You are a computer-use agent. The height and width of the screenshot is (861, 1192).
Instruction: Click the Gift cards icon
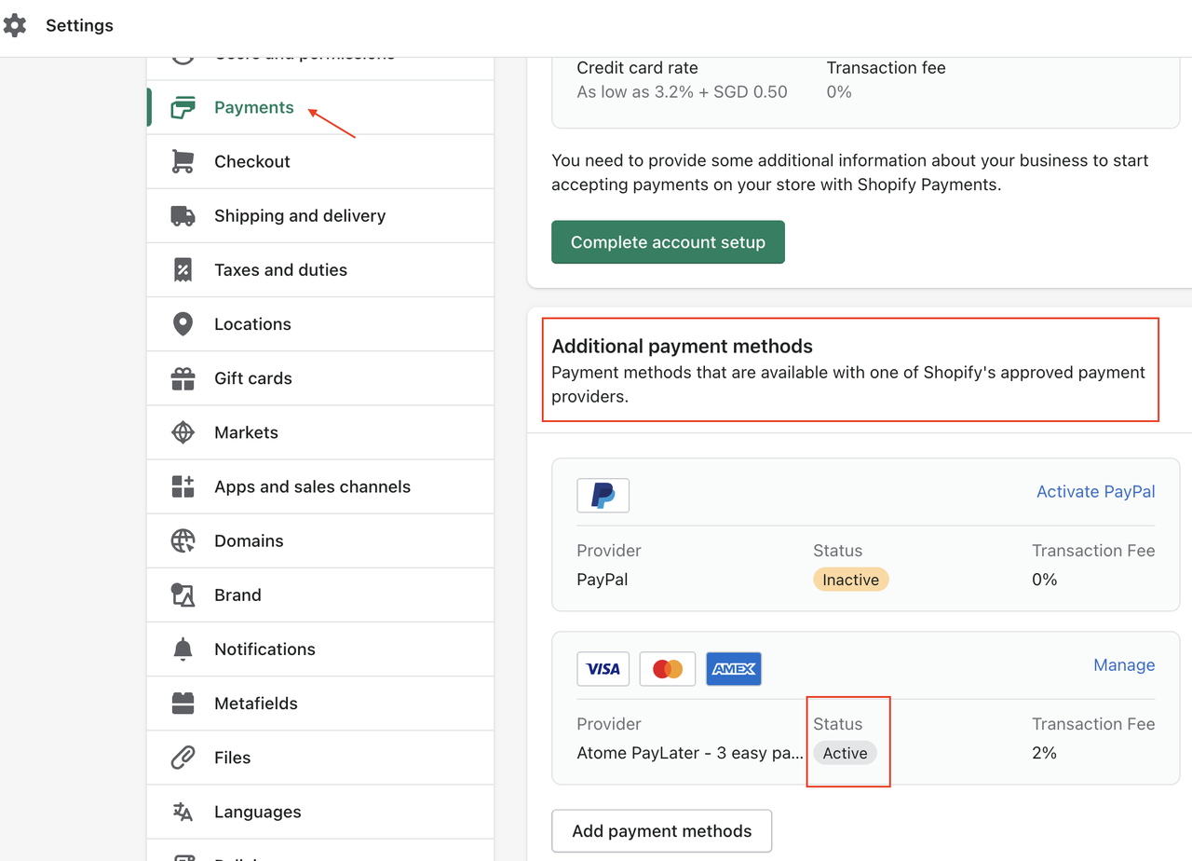point(183,378)
